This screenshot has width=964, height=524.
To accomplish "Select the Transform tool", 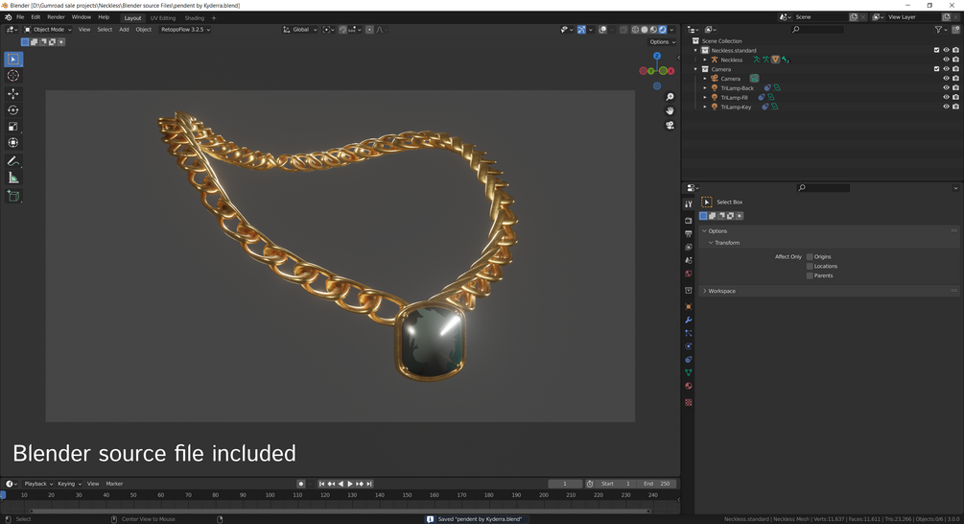I will click(x=12, y=143).
